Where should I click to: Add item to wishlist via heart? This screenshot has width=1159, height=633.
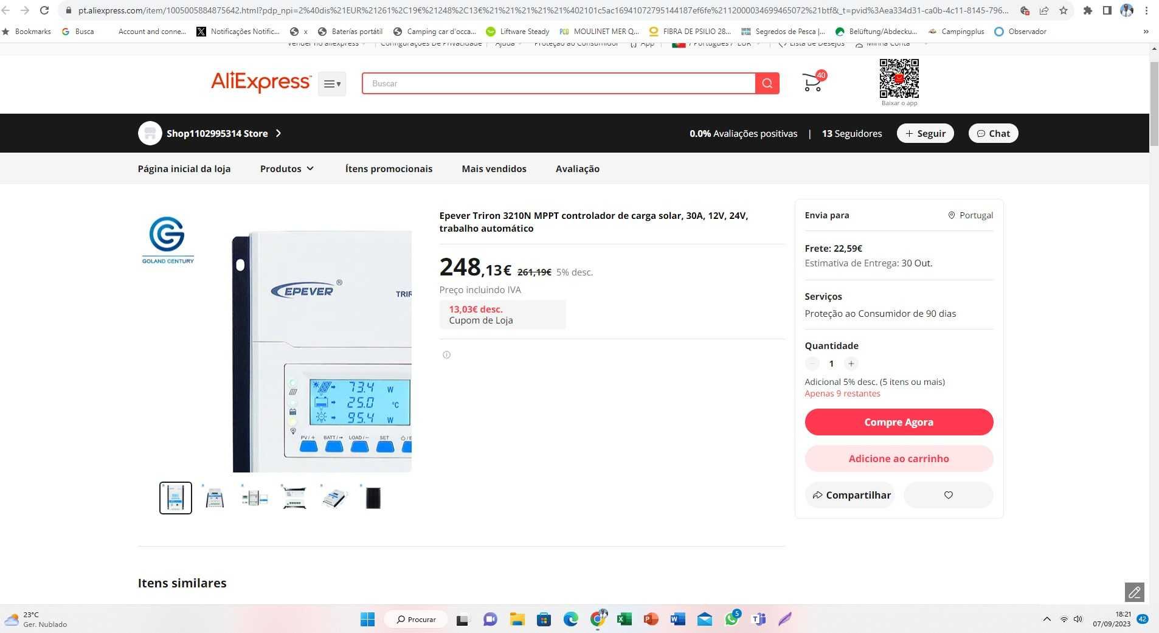[949, 495]
